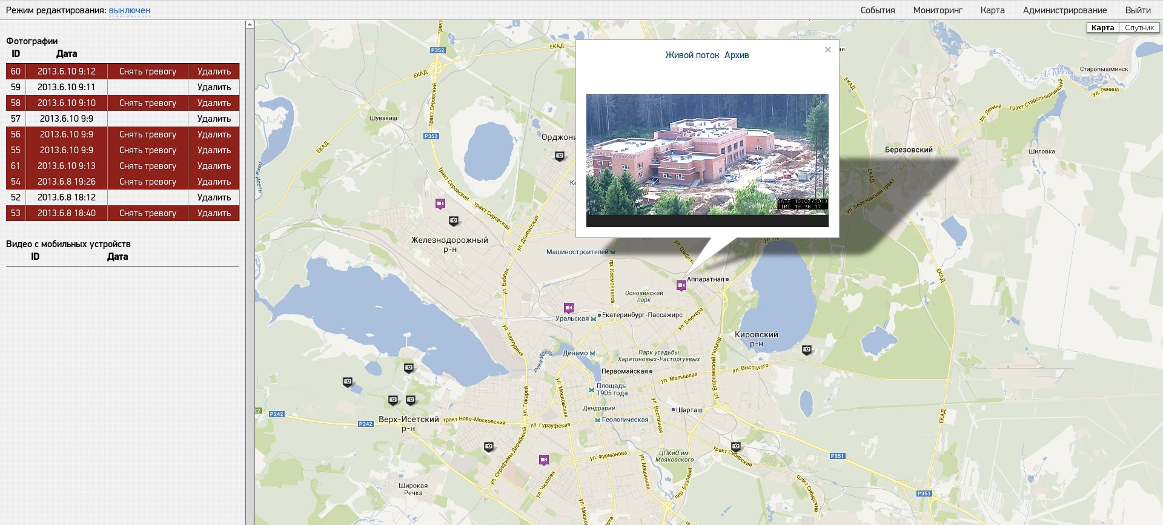
Task: Open Живой поток link in popup
Action: point(692,55)
